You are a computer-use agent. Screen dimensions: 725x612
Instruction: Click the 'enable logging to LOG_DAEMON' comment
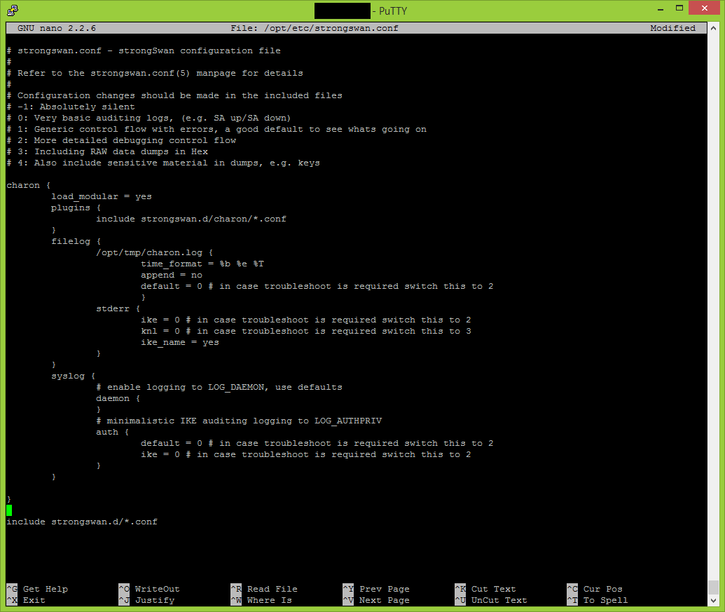pyautogui.click(x=219, y=387)
